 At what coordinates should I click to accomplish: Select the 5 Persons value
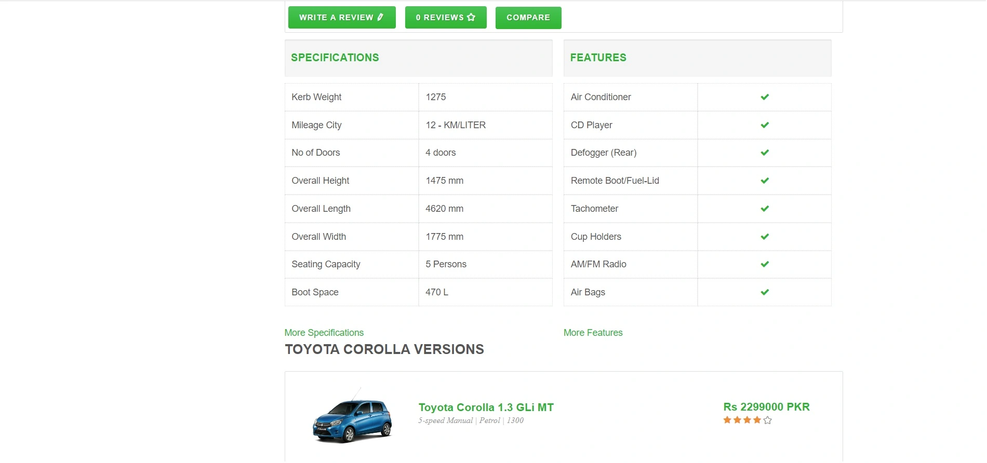pyautogui.click(x=446, y=264)
